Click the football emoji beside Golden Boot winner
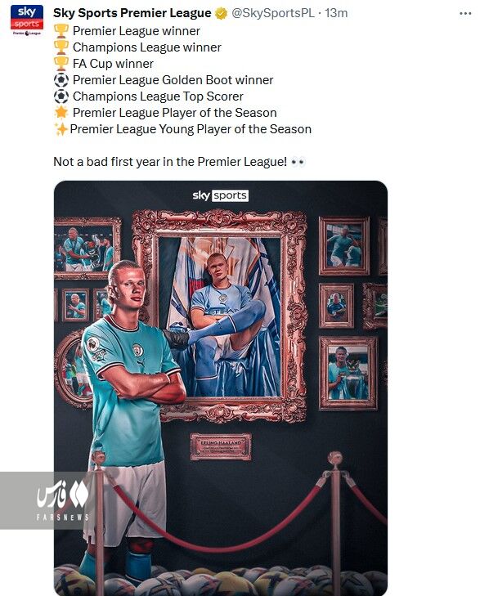Screen dimensions: 480x596 [x=61, y=80]
